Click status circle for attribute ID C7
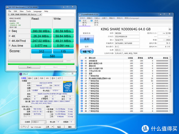The image size is (179, 134). coord(82,81)
